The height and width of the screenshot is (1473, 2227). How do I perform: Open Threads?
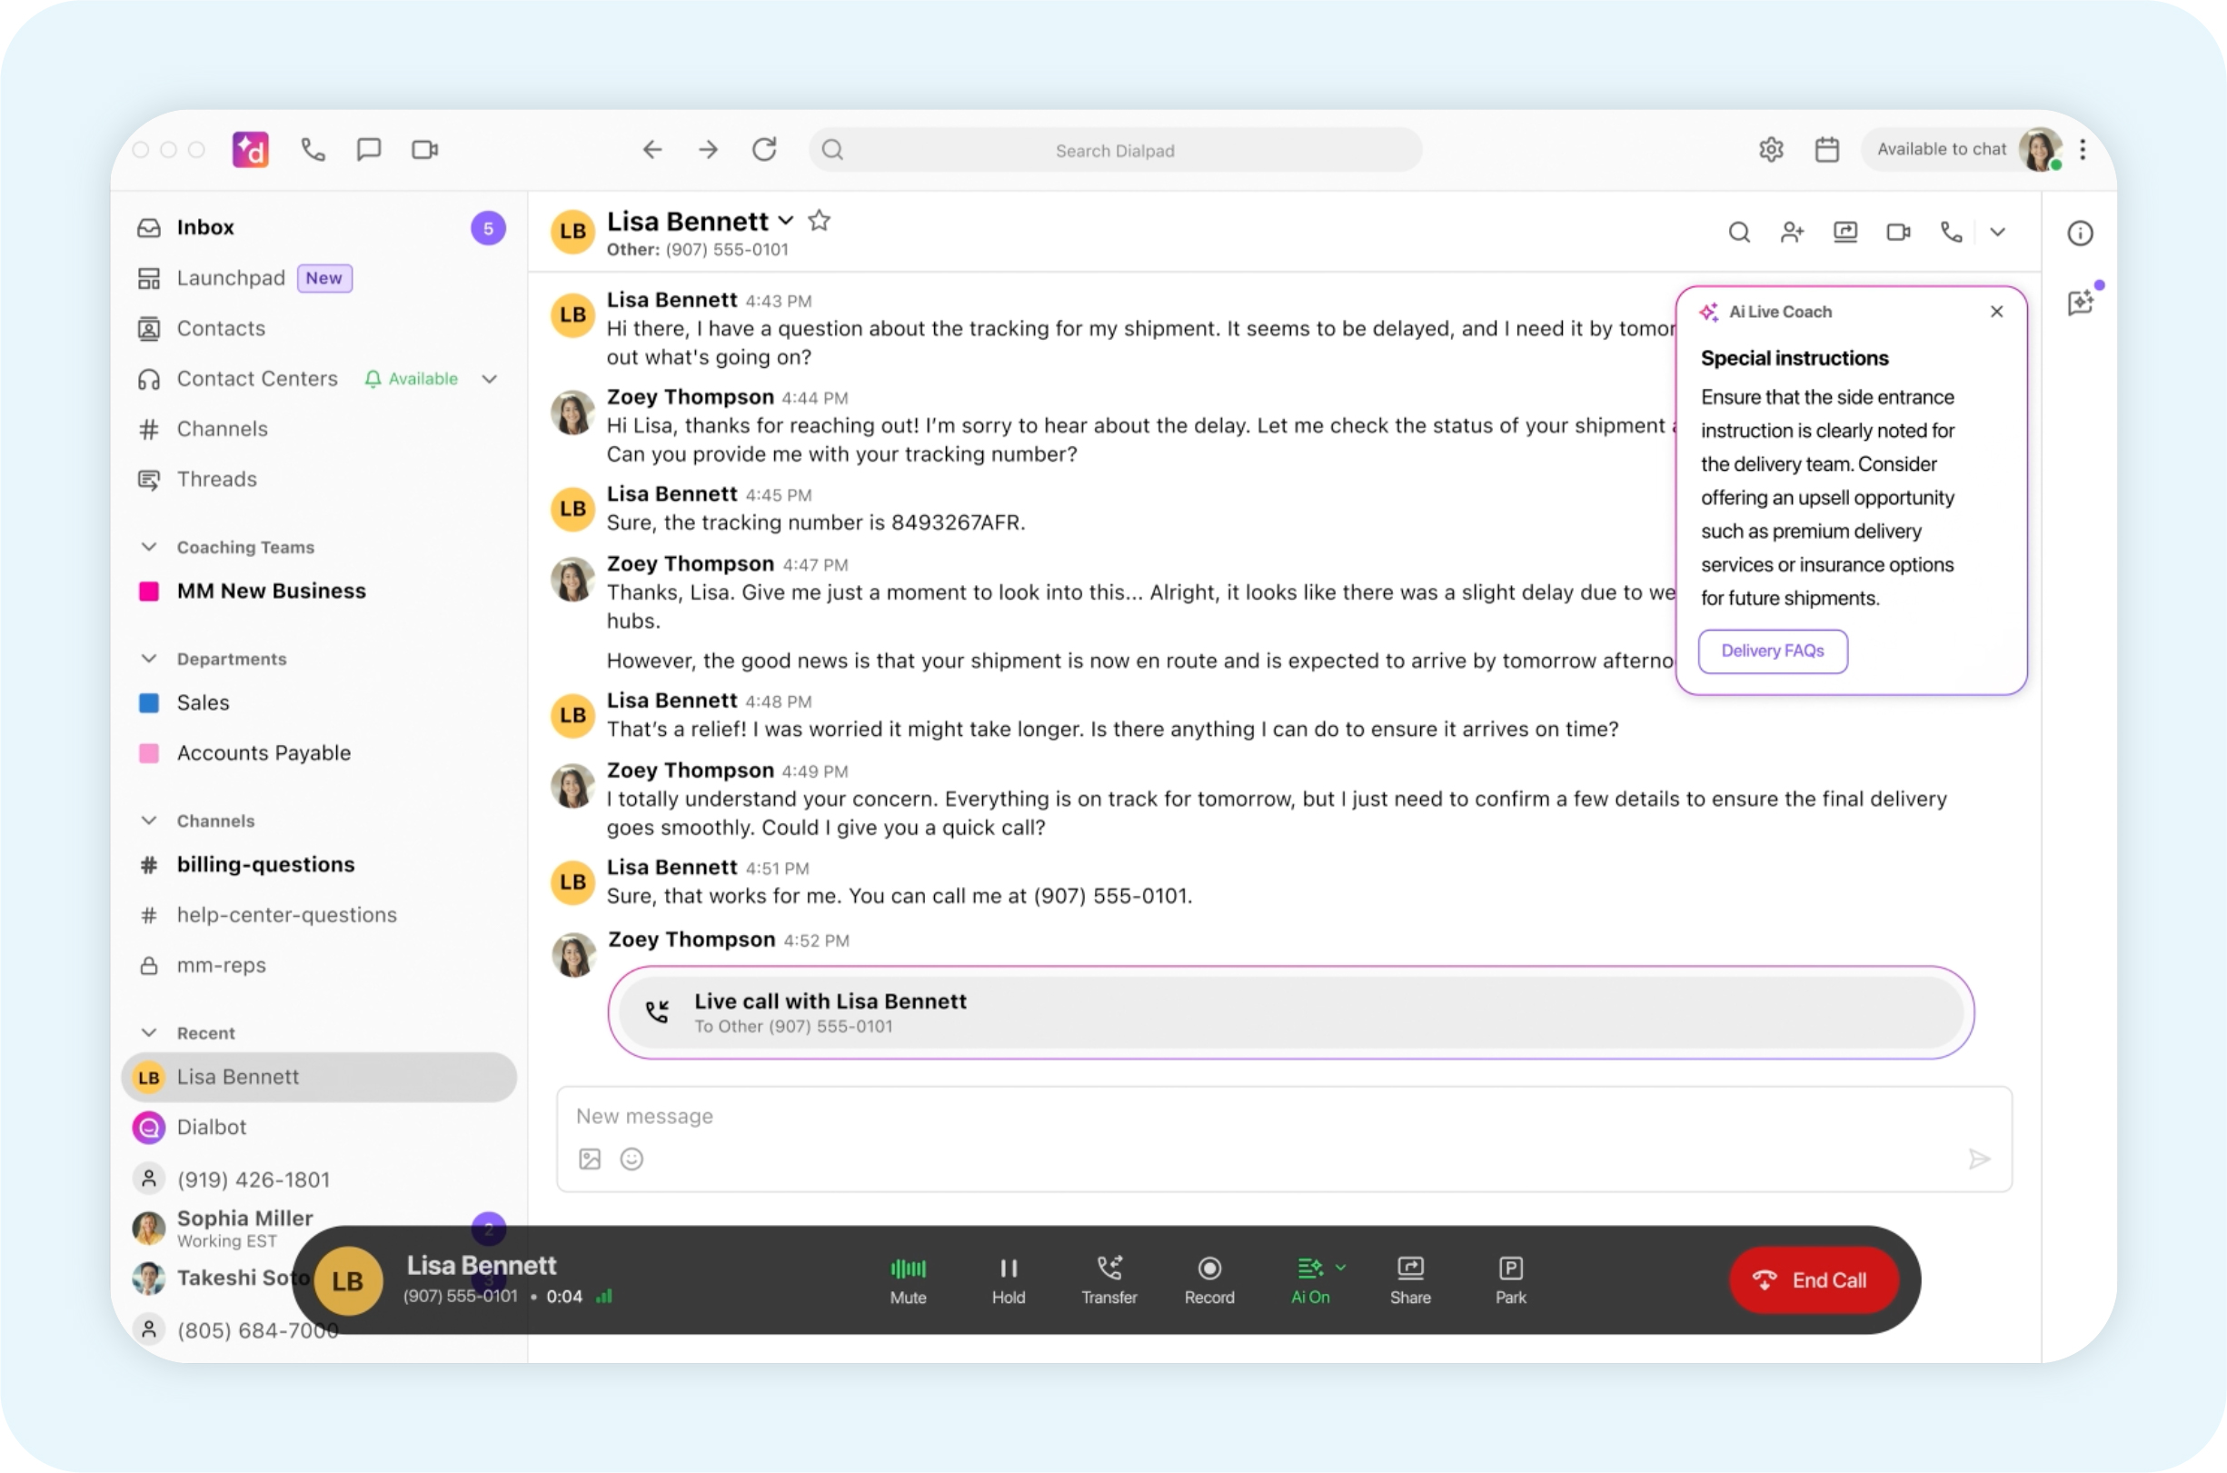(319, 479)
